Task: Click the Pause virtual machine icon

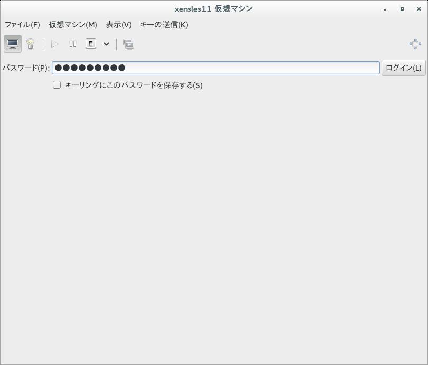Action: (x=73, y=44)
